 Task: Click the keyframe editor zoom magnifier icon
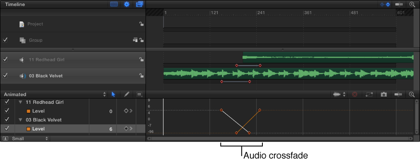(412, 94)
